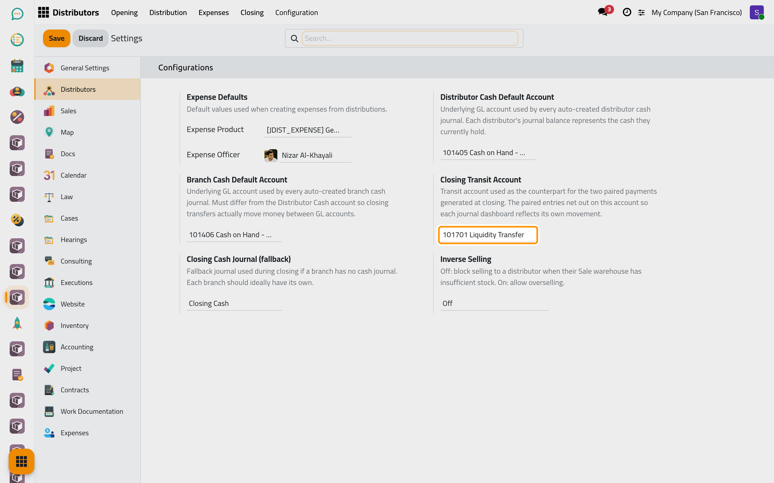Viewport: 774px width, 483px height.
Task: Open Expense Product dropdown field
Action: coord(308,130)
